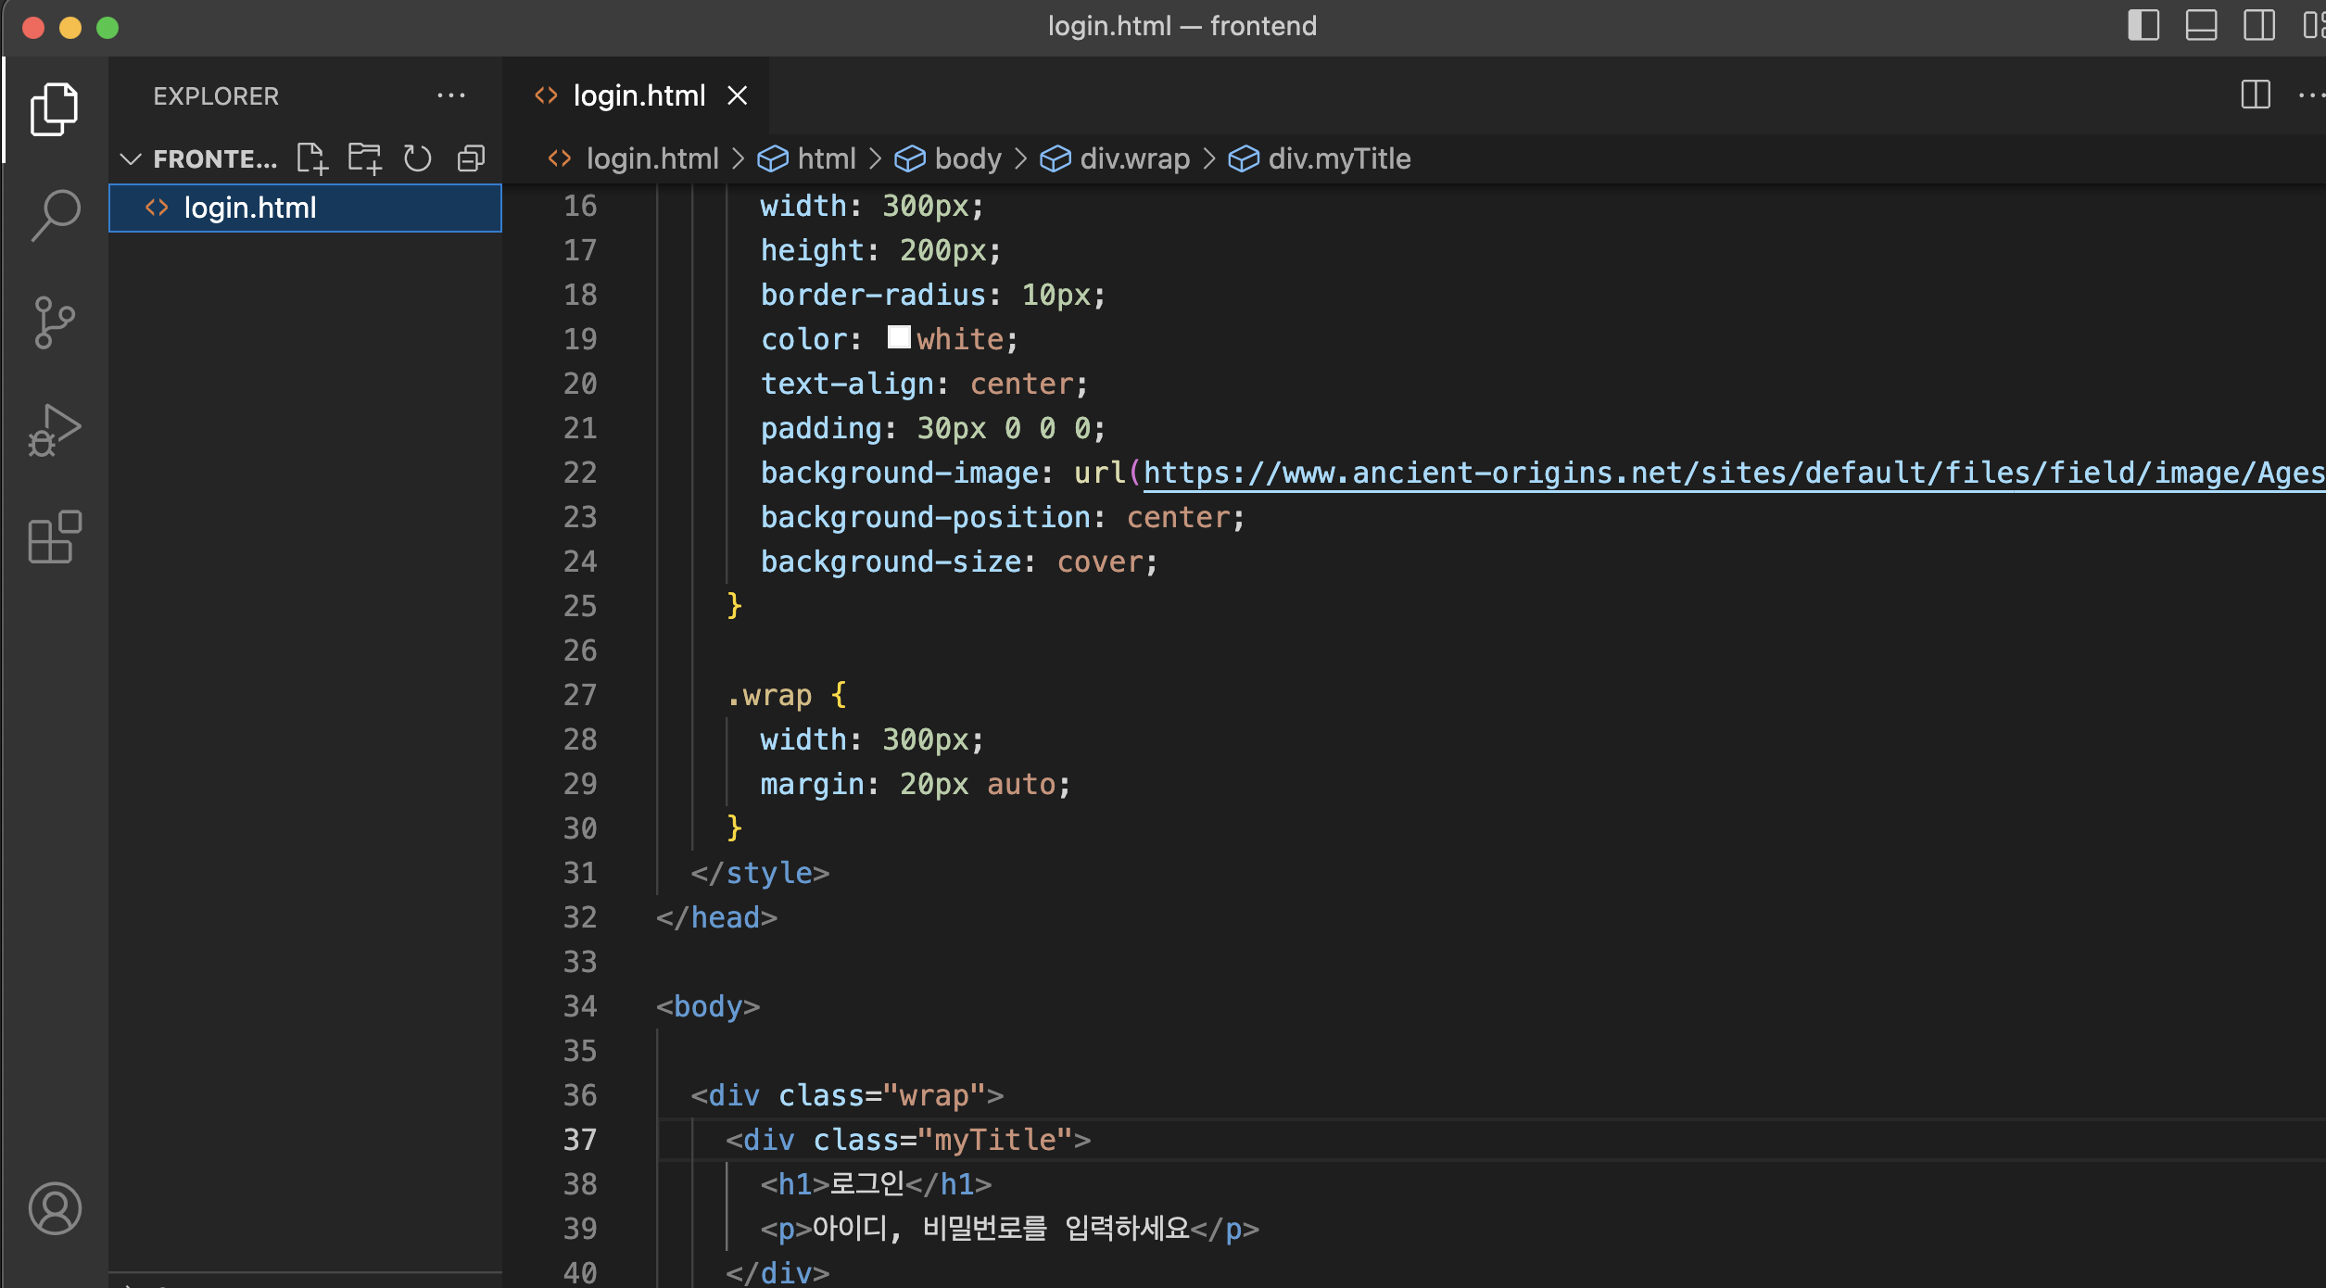Click the 'margin' property on line 29

coord(812,784)
